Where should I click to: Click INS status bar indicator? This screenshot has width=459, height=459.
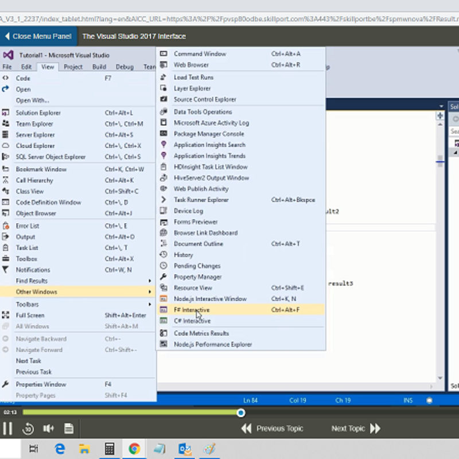tap(408, 400)
